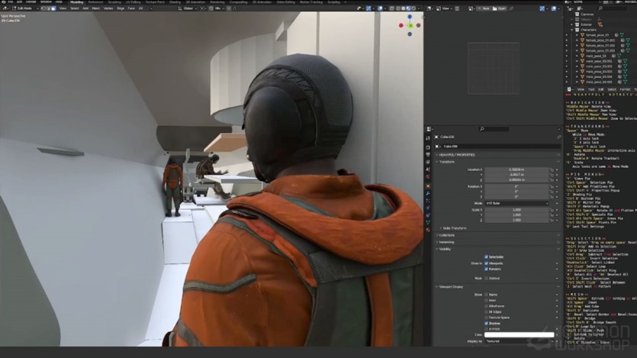Expand male_pose_03.005 outliner row

(577, 82)
